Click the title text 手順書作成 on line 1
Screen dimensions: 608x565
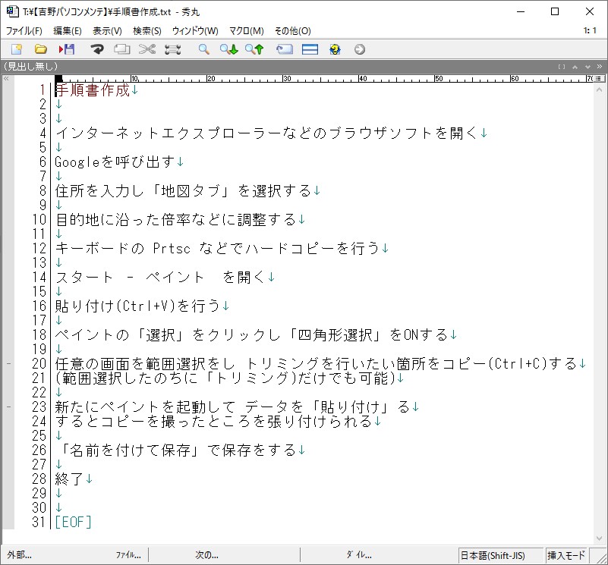pos(93,90)
